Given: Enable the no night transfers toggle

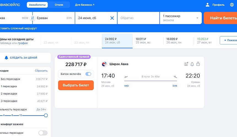Looking at the screenshot, I should (43, 133).
